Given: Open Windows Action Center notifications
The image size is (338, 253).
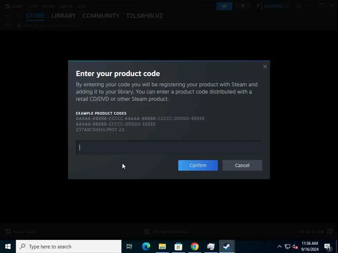Looking at the screenshot, I should coord(328,246).
